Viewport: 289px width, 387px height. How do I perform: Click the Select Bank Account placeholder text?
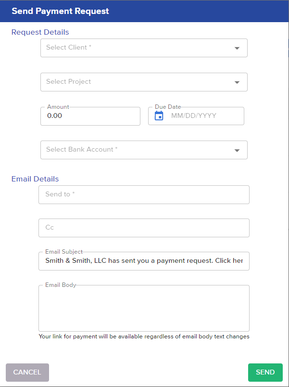point(82,149)
